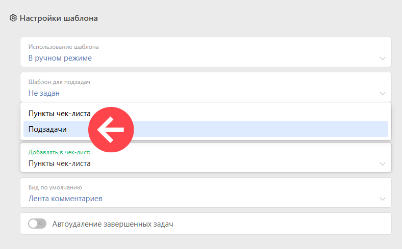402x249 pixels.
Task: Expand the Шаблон для подзадач dropdown
Action: tap(206, 87)
